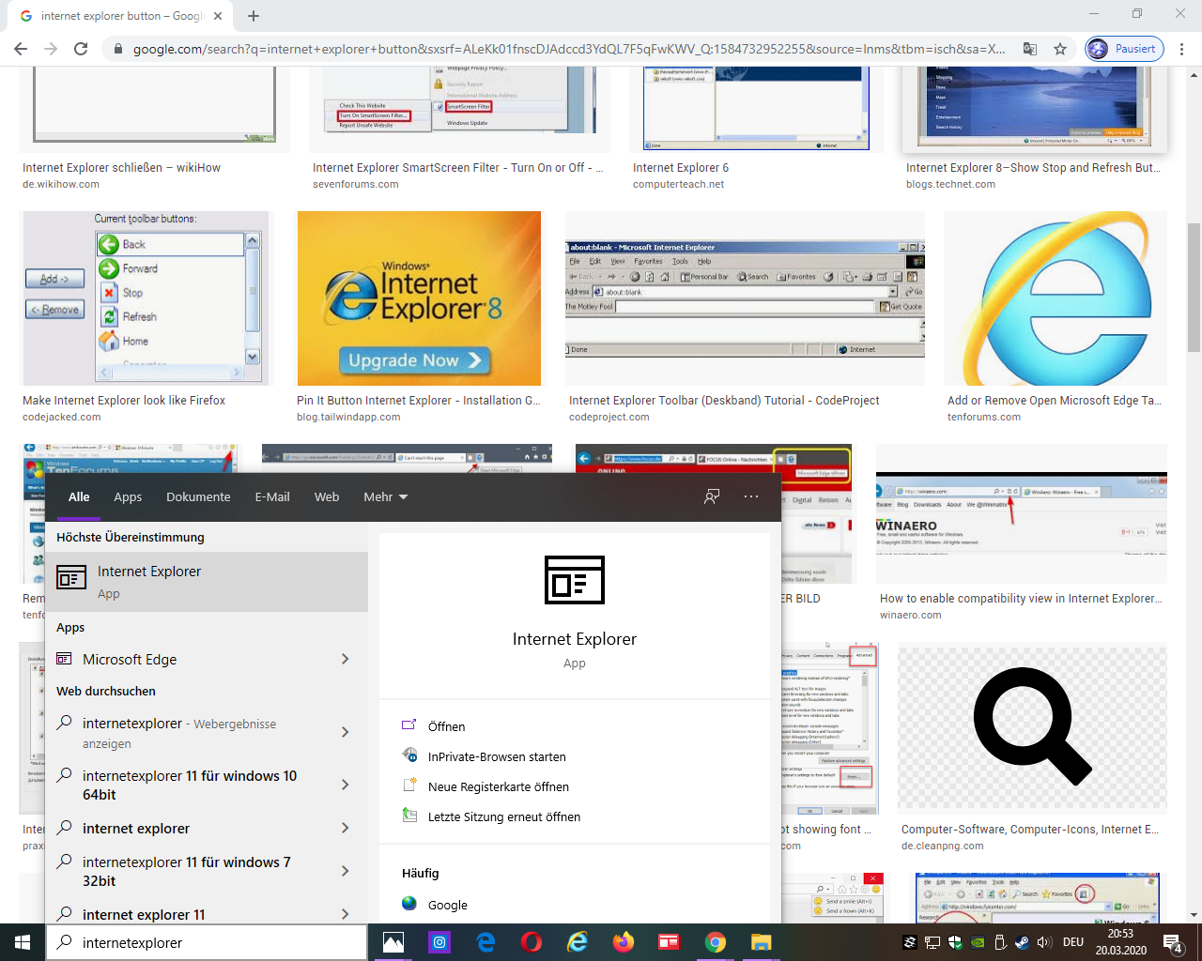Expand internetexplorer Webergebnisse suggestion arrow
1202x961 pixels.
pyautogui.click(x=346, y=732)
